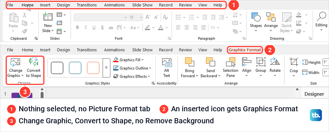Image resolution: width=329 pixels, height=132 pixels.
Task: Click the Editing magnifier icon
Action: click(x=321, y=17)
